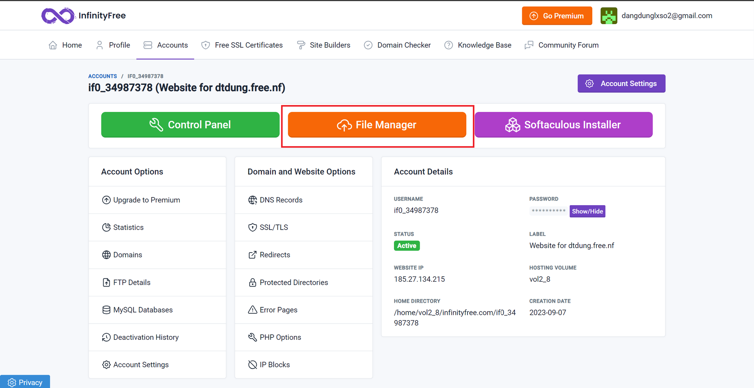Open the Privacy settings button

(x=25, y=382)
